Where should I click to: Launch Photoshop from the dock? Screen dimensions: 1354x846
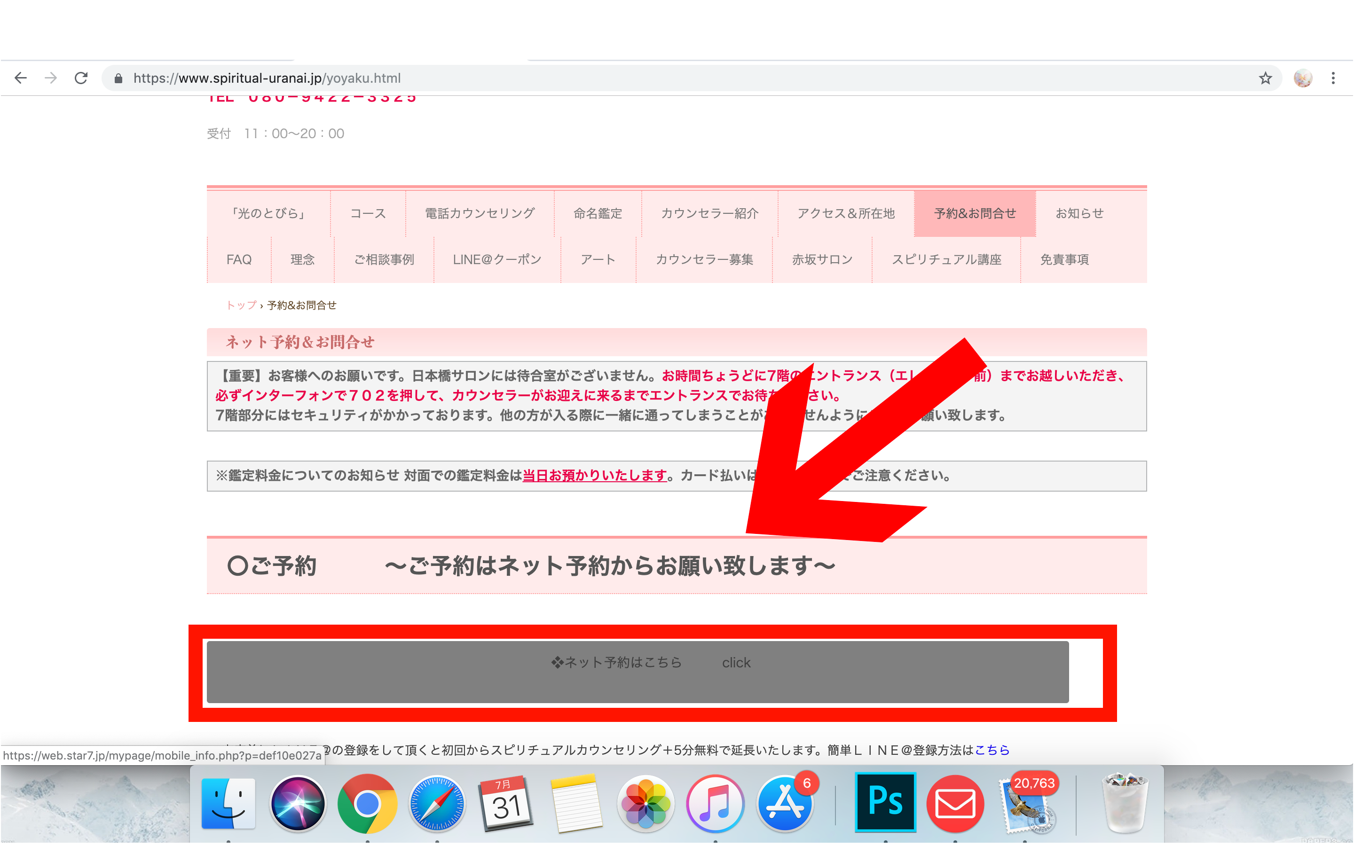[x=885, y=802]
